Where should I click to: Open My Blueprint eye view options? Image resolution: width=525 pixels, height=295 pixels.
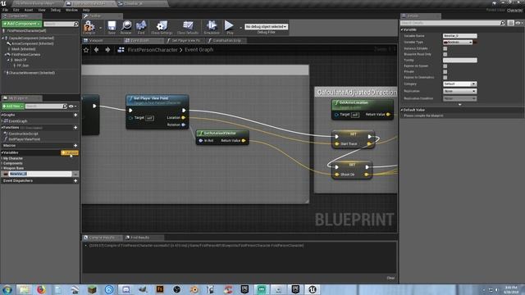coord(72,107)
